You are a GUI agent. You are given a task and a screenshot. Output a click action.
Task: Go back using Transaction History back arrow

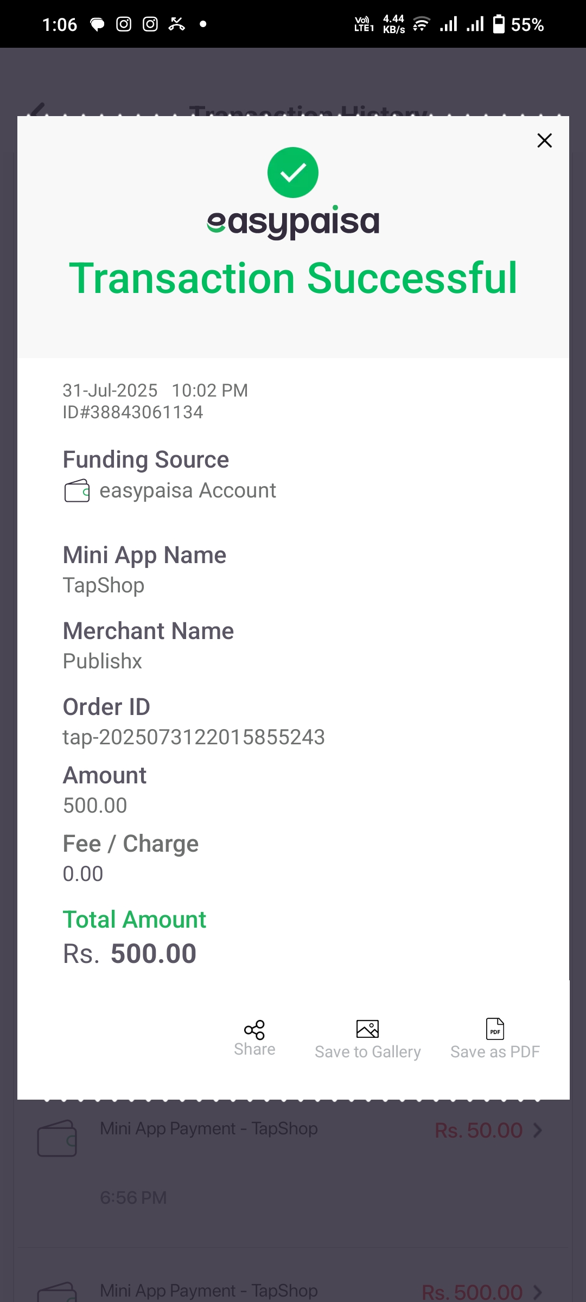(x=36, y=110)
